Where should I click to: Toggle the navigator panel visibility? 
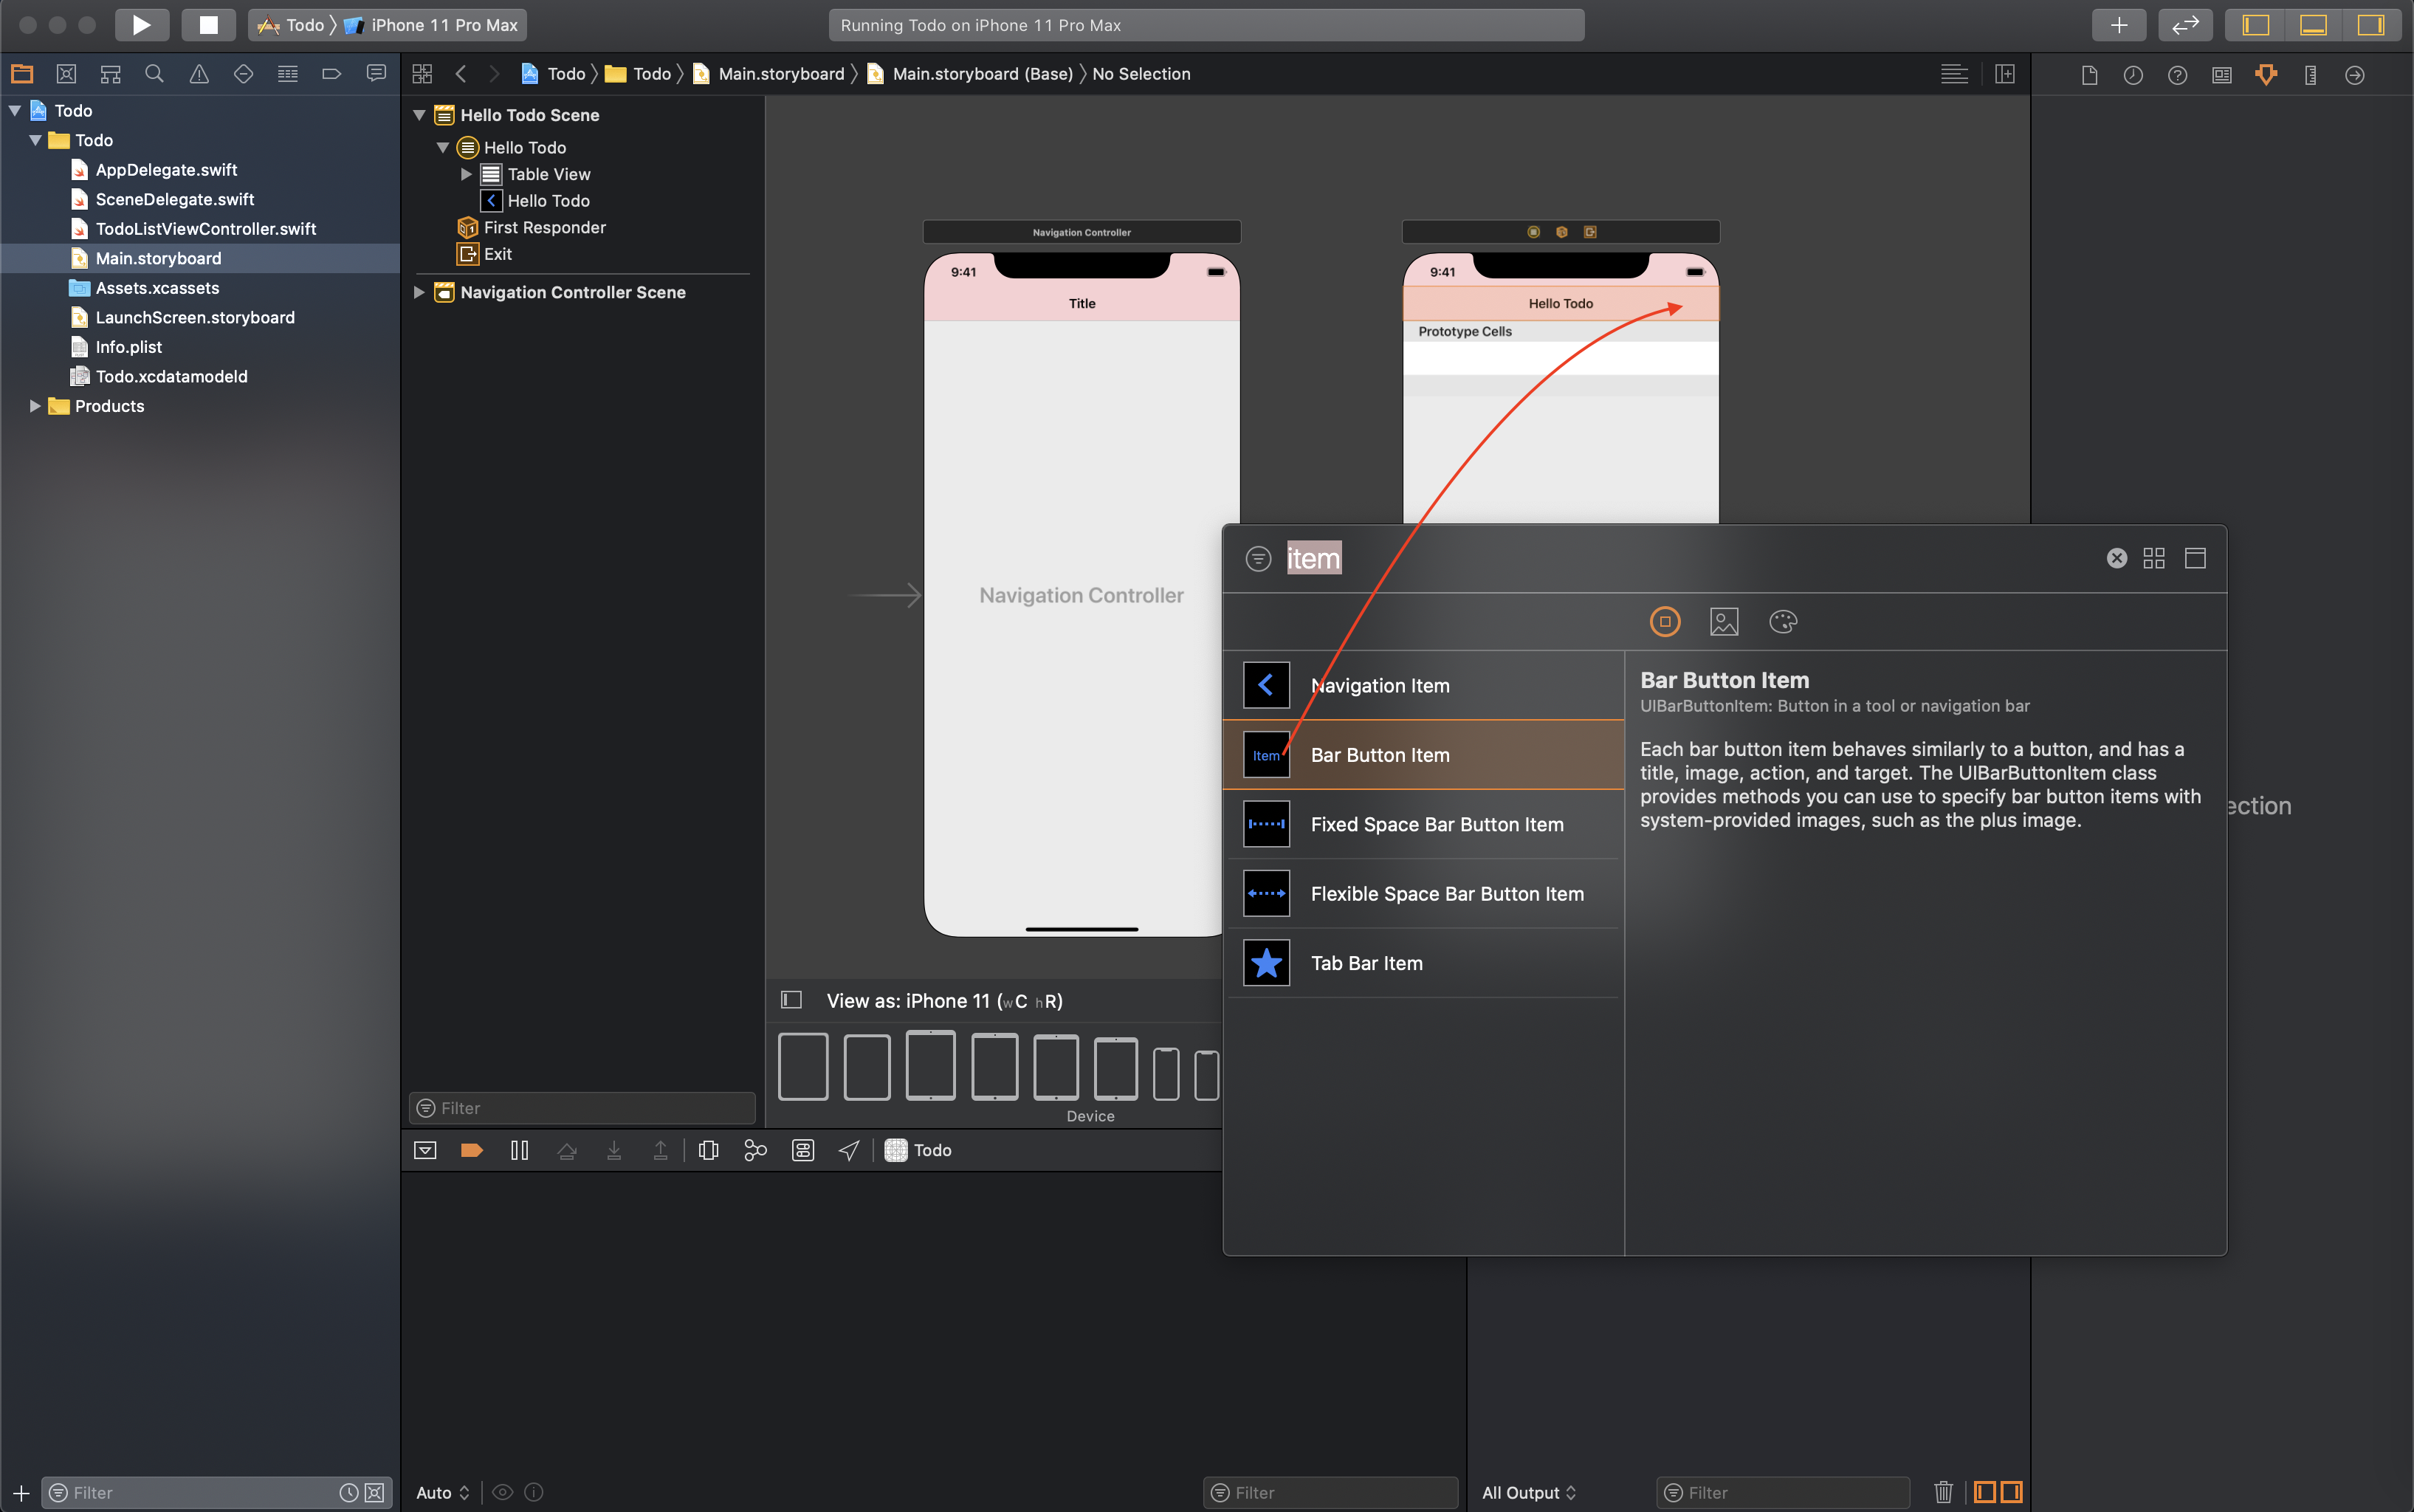2256,25
